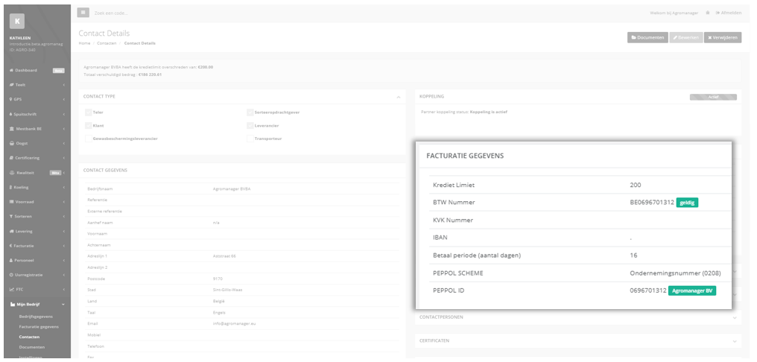The width and height of the screenshot is (757, 362).
Task: Toggle the hamburger sidebar menu button
Action: coord(83,13)
